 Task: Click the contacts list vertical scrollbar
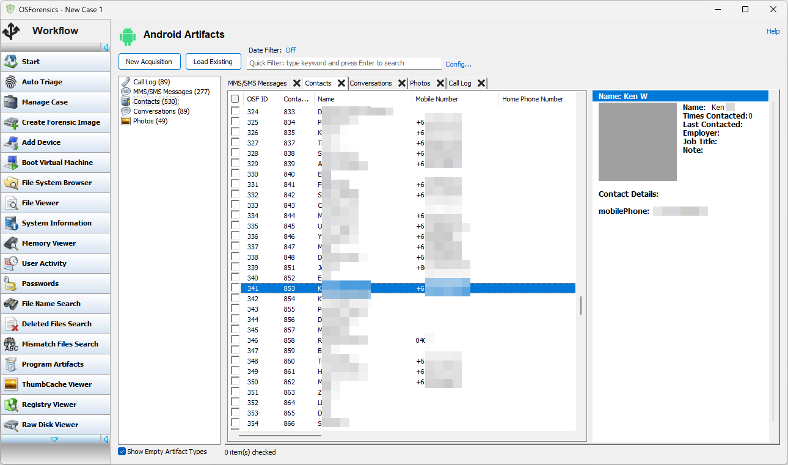click(x=581, y=306)
